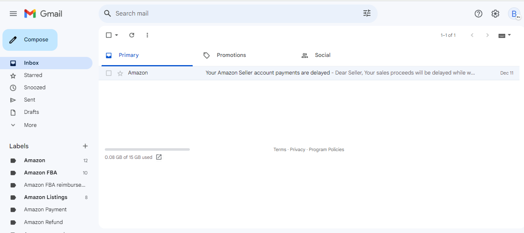Open Settings gear icon
Image resolution: width=524 pixels, height=233 pixels.
coord(495,14)
